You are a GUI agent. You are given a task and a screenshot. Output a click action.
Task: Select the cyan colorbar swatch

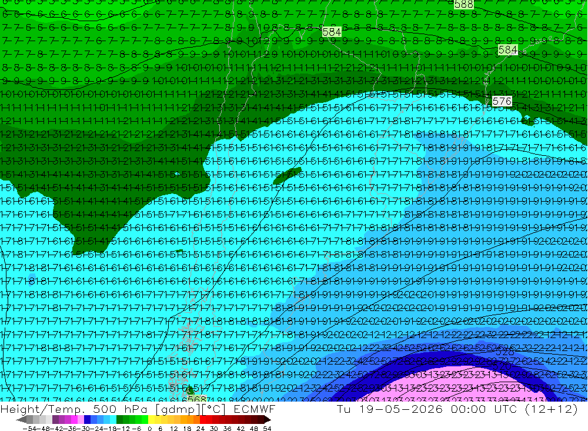[x=113, y=420]
